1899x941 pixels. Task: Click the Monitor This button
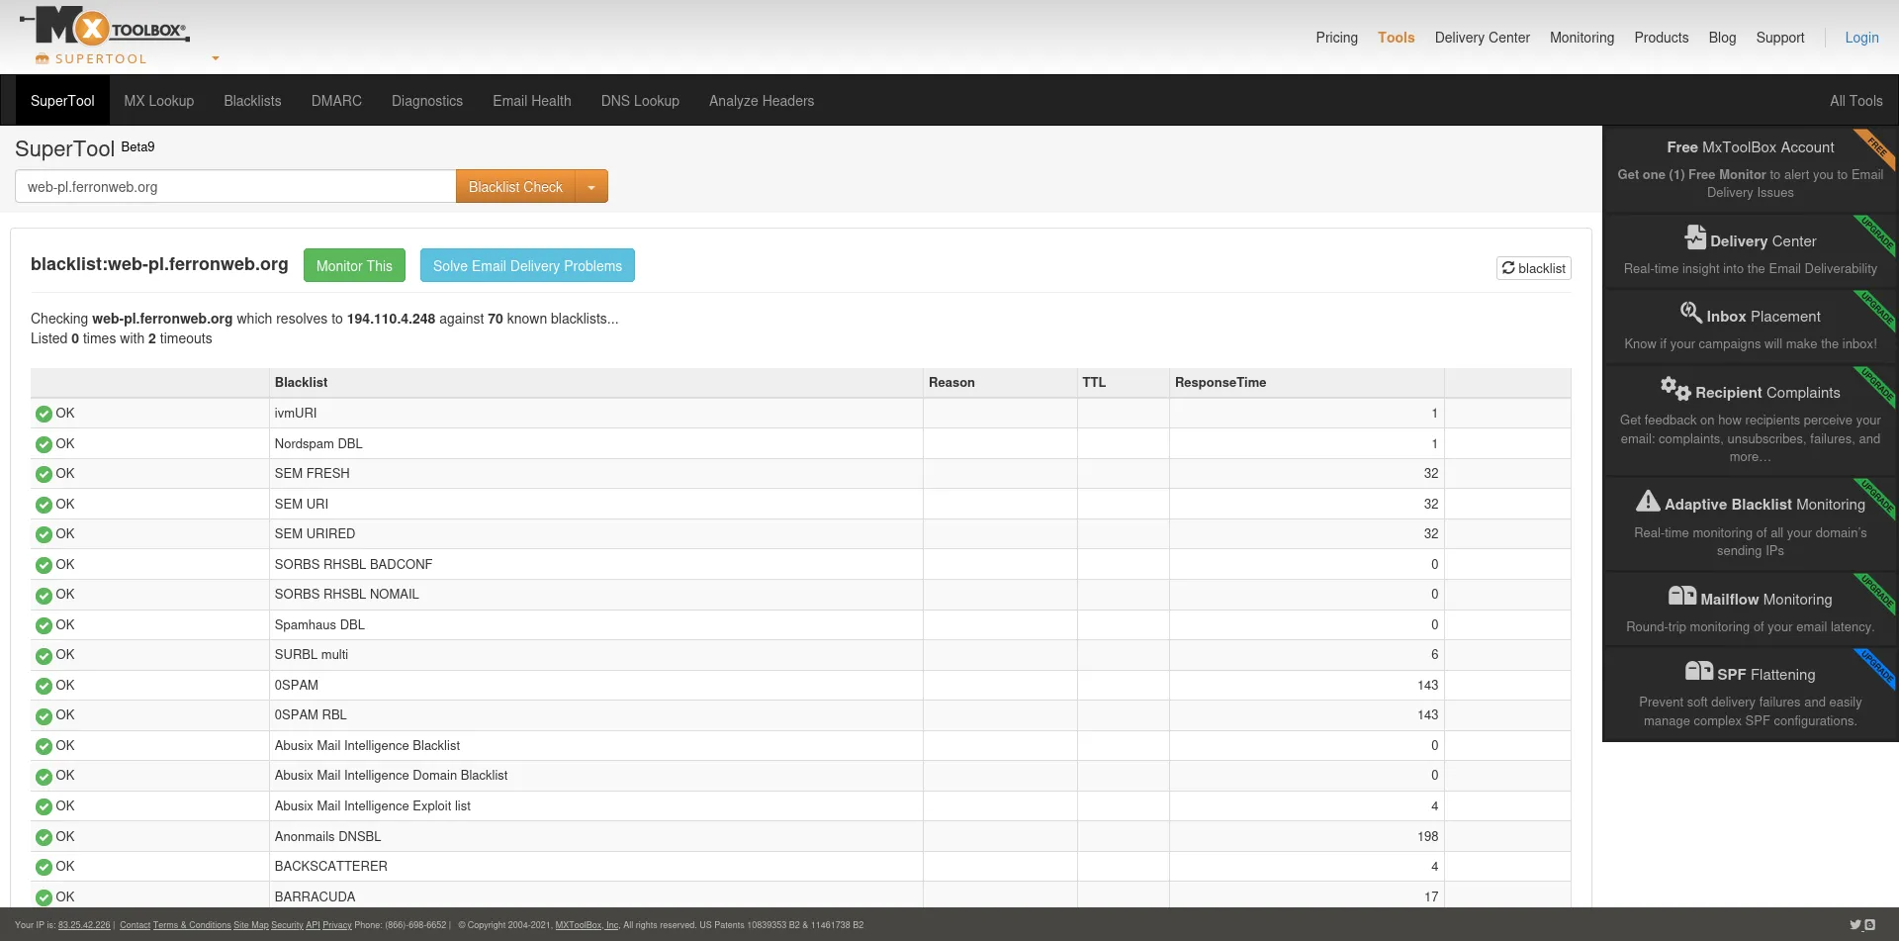click(354, 265)
